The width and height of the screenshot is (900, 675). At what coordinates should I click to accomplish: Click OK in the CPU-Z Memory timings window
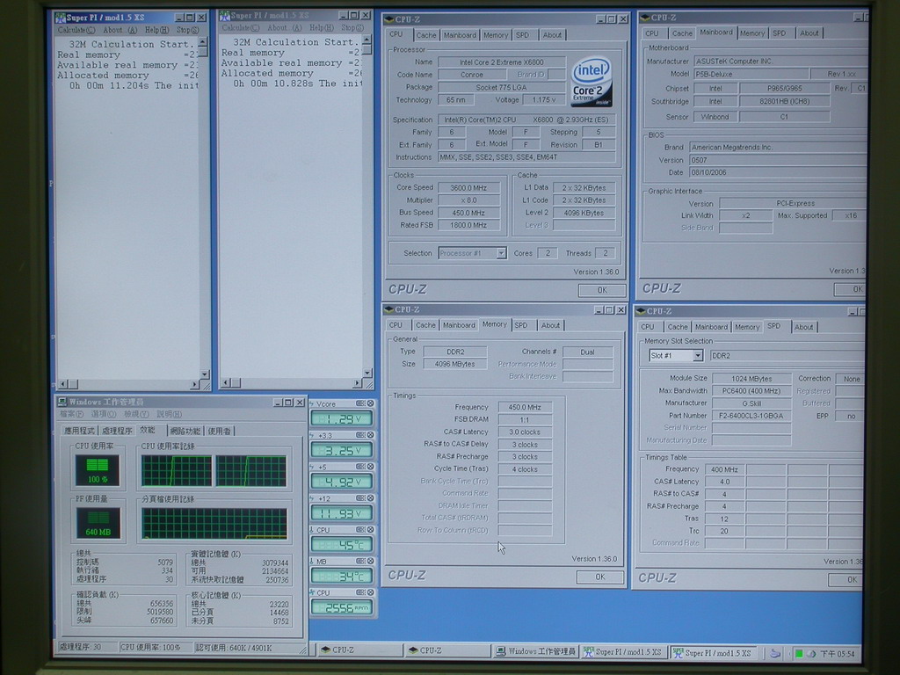coord(599,577)
